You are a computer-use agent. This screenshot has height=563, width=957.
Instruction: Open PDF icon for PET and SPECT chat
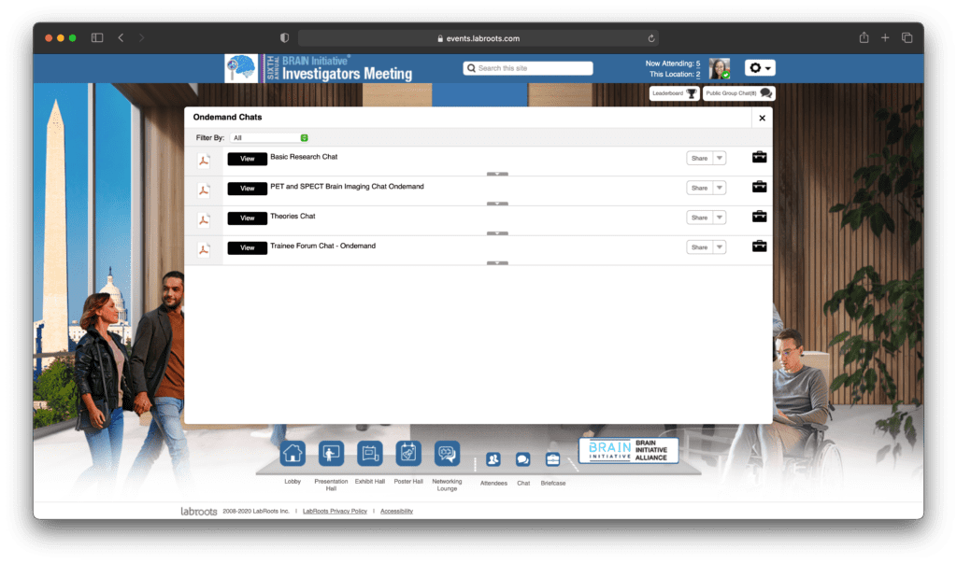[204, 190]
